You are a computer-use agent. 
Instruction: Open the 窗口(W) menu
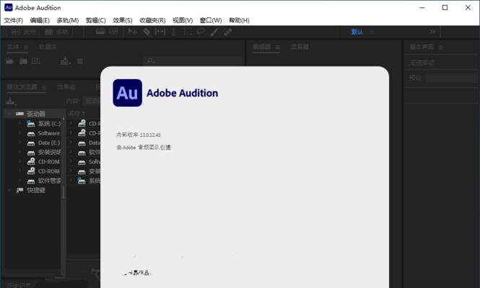[211, 20]
